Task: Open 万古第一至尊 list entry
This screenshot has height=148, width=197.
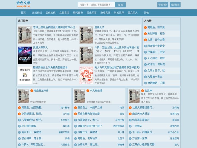Action: tap(140, 138)
